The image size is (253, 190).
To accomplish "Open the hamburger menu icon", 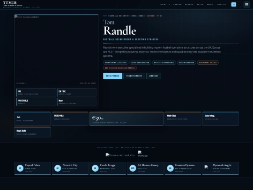I will [x=246, y=4].
